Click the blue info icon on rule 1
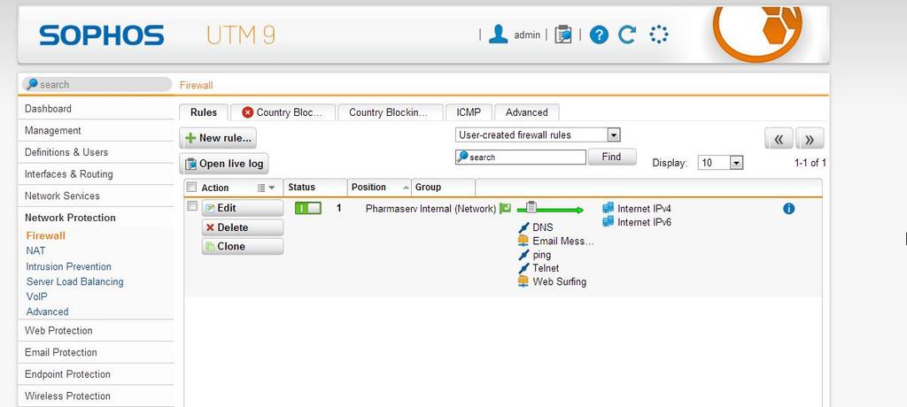Viewport: 907px width, 407px height. coord(788,209)
